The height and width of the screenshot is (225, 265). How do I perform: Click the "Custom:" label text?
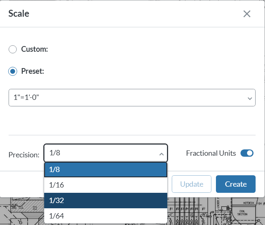click(x=35, y=49)
